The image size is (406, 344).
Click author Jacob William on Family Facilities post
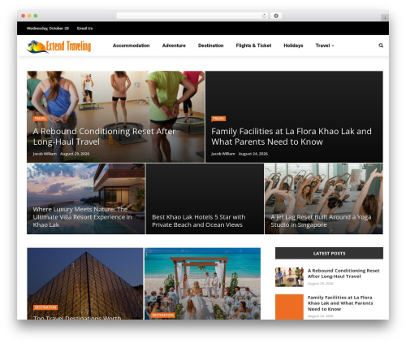pyautogui.click(x=223, y=154)
